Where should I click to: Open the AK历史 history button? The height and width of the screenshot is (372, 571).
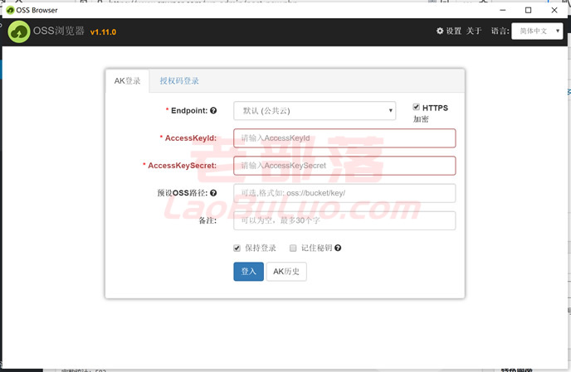click(286, 271)
